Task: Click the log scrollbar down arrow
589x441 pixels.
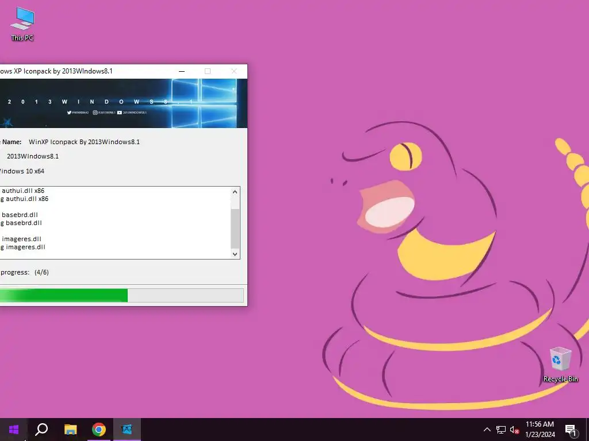Action: (x=235, y=254)
